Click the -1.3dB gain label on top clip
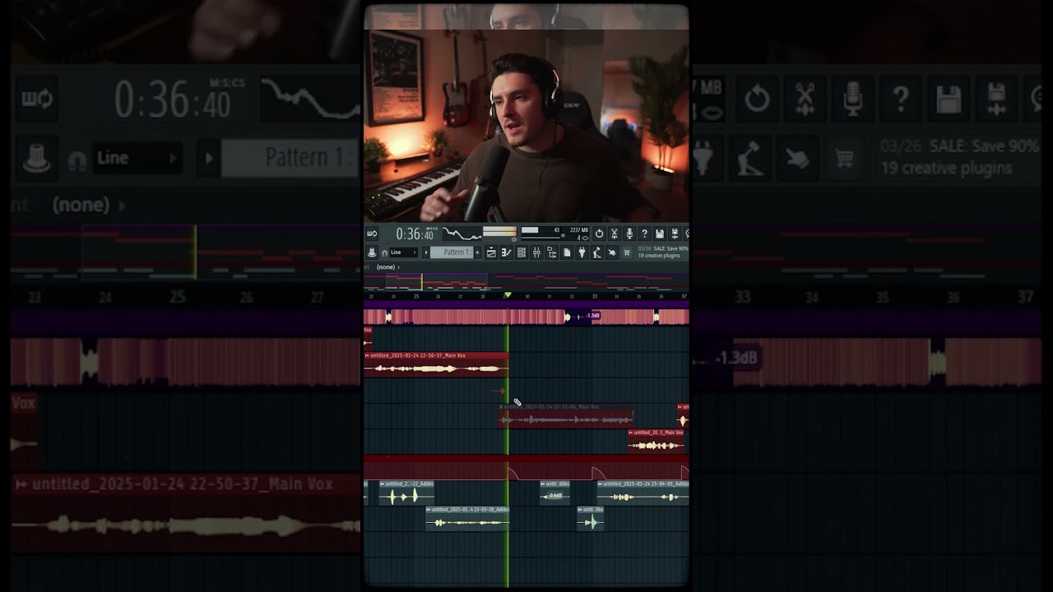Screen dimensions: 1053x592 pos(592,316)
